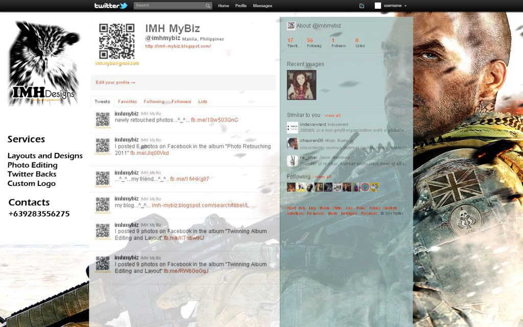Click circular rainbow logo avatar in Following
The width and height of the screenshot is (523, 327).
pyautogui.click(x=365, y=187)
